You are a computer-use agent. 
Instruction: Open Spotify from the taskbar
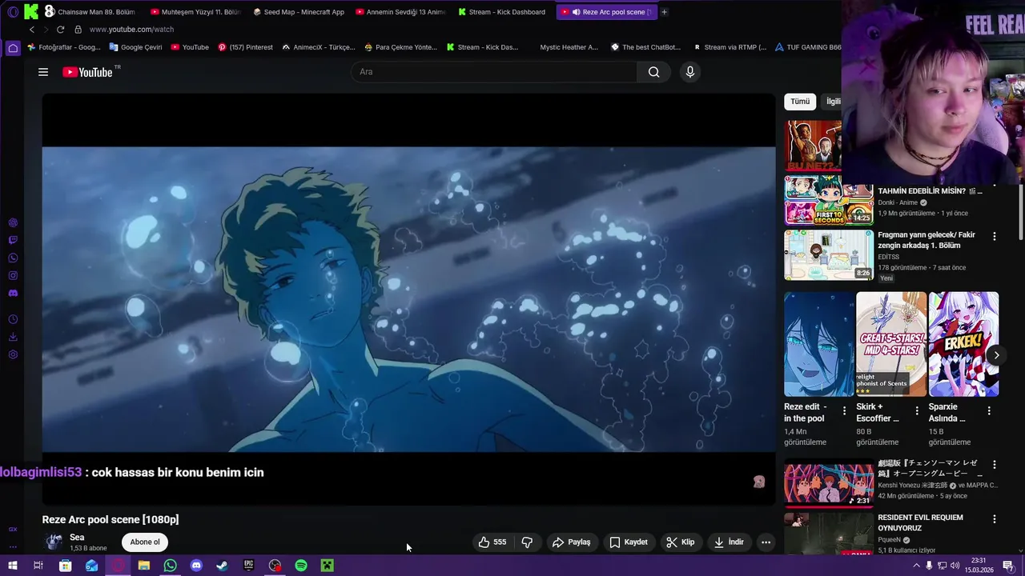click(x=301, y=566)
